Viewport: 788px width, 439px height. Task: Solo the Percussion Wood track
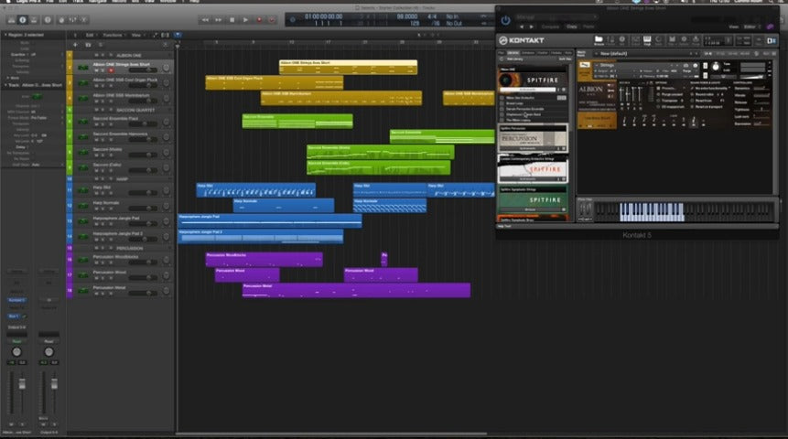coord(104,278)
